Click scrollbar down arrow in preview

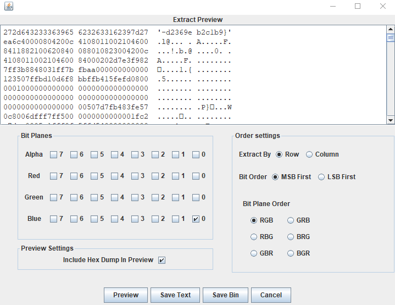click(x=391, y=120)
